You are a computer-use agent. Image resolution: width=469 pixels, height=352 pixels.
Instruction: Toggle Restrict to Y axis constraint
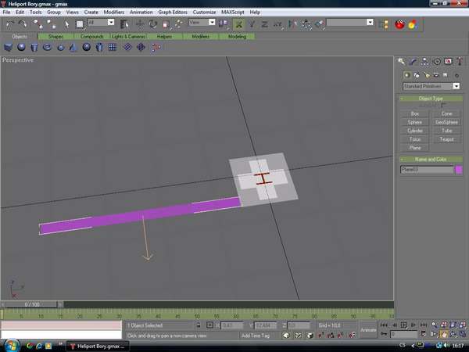[252, 24]
